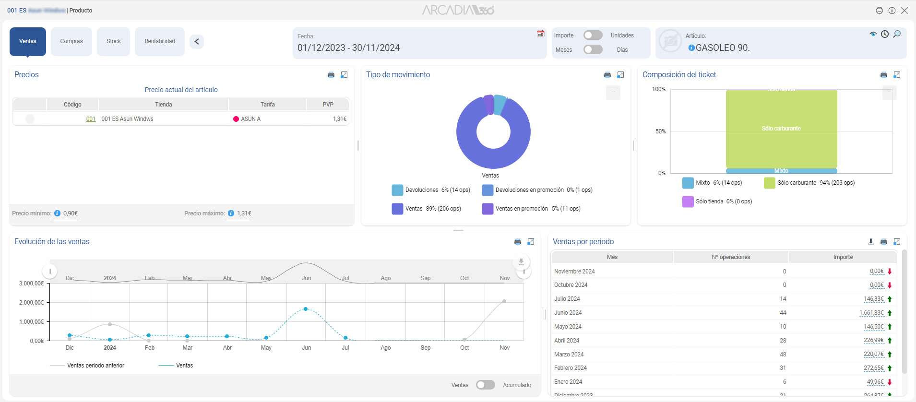916x402 pixels.
Task: Open the Composición del ticket chart options menu
Action: tap(889, 92)
